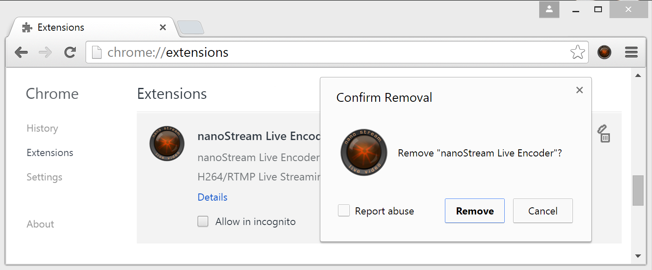This screenshot has width=652, height=270.
Task: Click the forward navigation arrow
Action: click(x=45, y=53)
